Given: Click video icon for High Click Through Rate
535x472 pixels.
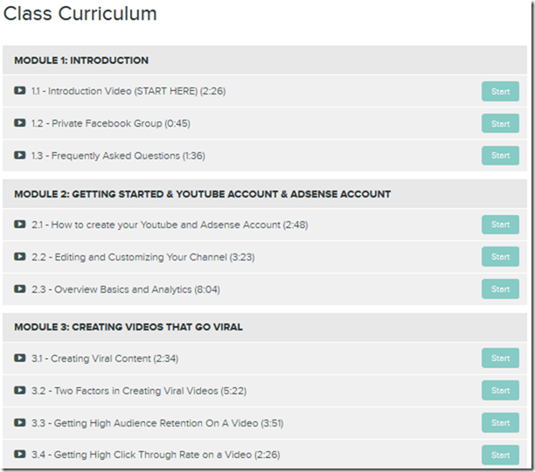Looking at the screenshot, I should [x=20, y=455].
